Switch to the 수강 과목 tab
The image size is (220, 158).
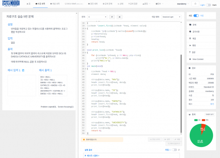(x=40, y=4)
